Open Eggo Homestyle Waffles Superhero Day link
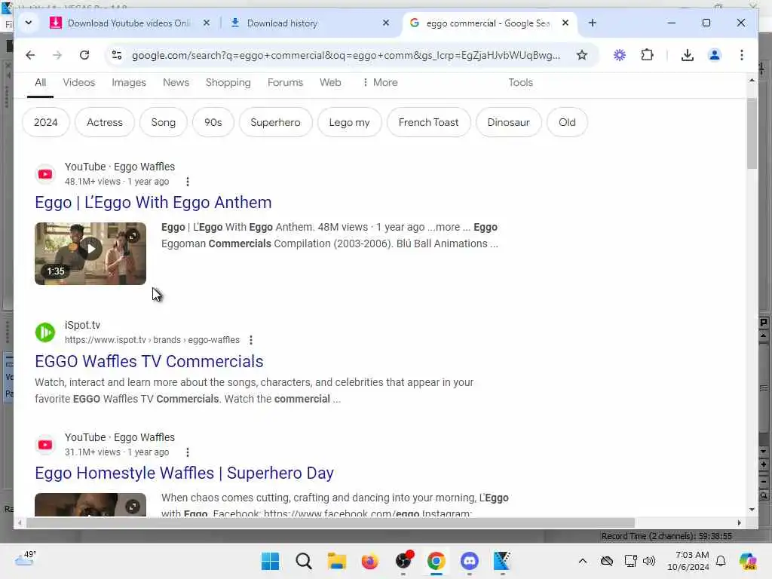 (184, 473)
